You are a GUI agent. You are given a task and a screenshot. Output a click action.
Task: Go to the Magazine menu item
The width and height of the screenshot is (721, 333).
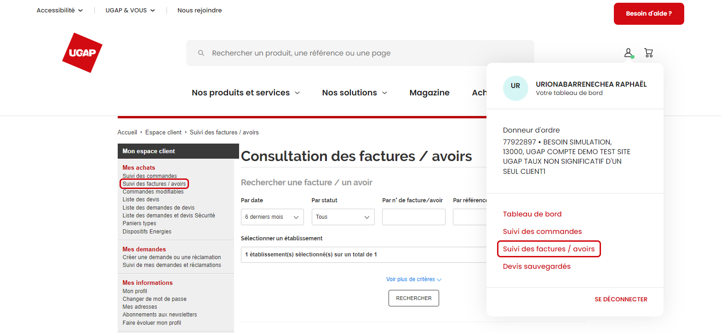(x=429, y=93)
